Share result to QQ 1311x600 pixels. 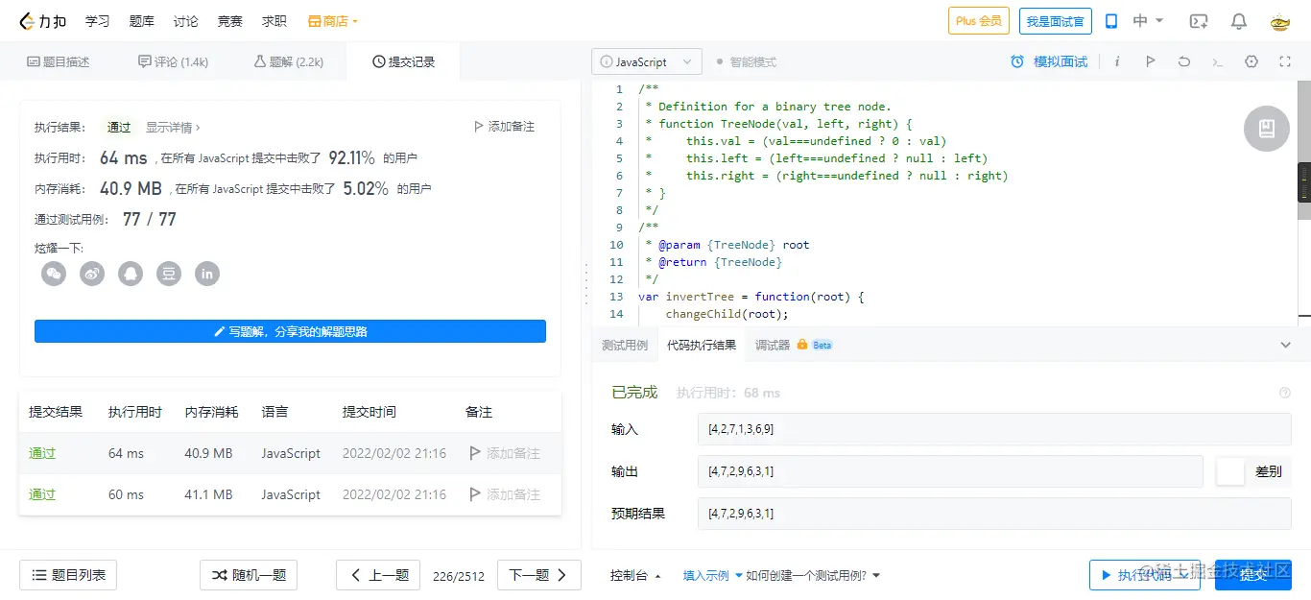pyautogui.click(x=131, y=275)
